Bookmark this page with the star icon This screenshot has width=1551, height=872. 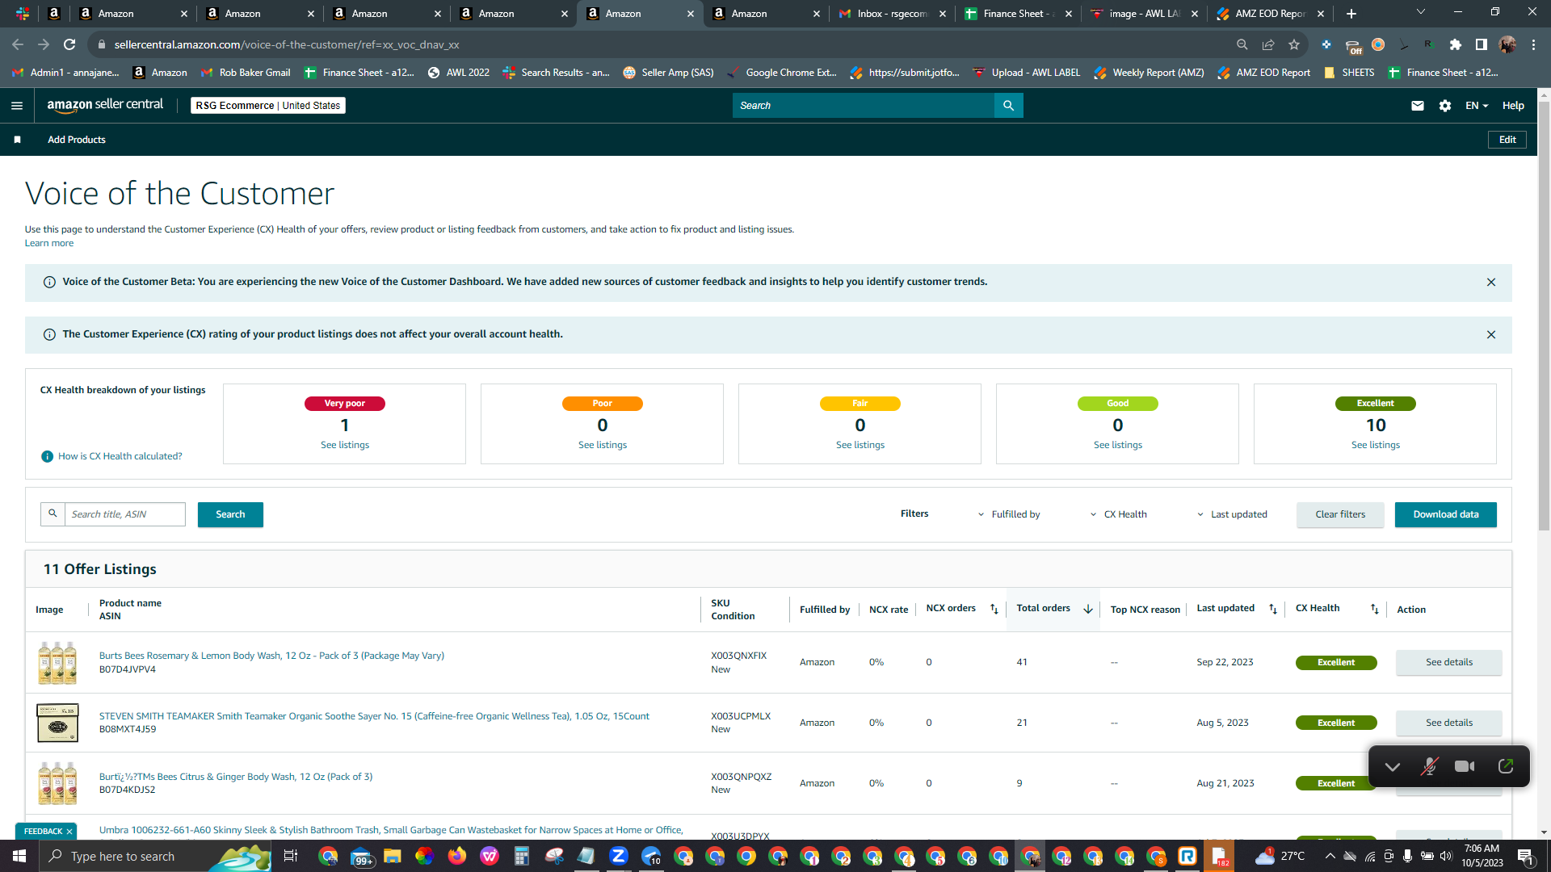pos(1294,44)
